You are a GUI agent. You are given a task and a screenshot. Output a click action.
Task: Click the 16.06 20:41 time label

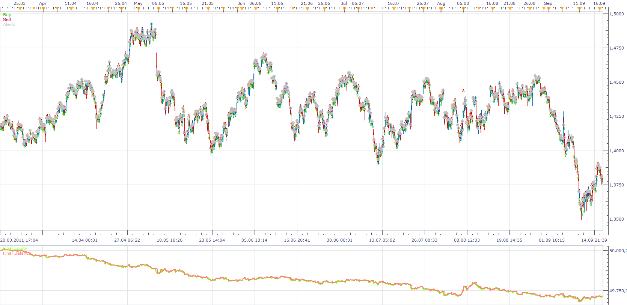click(x=297, y=240)
